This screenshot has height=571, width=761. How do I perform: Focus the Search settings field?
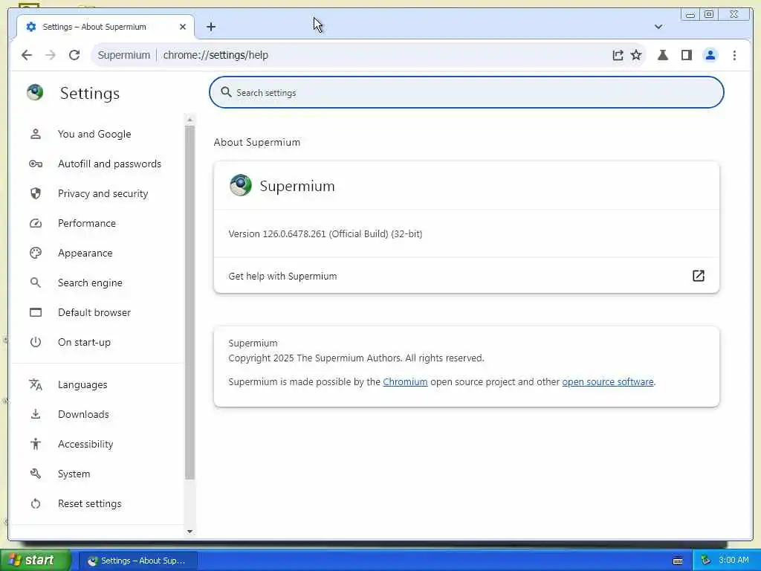point(467,92)
